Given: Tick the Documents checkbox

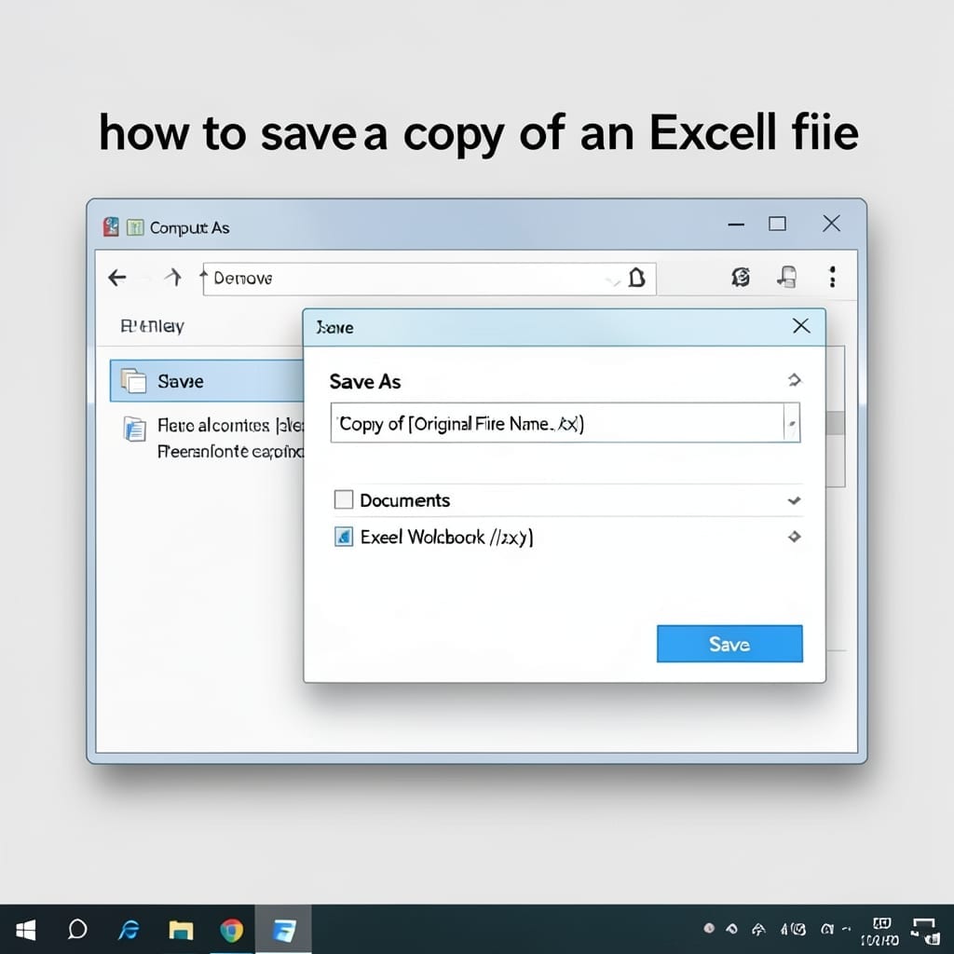Looking at the screenshot, I should point(344,500).
